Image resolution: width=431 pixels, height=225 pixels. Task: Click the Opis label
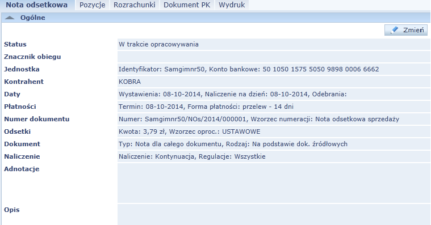pos(12,210)
